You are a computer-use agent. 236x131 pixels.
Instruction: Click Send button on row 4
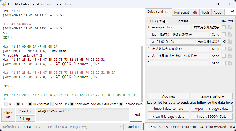[215, 49]
